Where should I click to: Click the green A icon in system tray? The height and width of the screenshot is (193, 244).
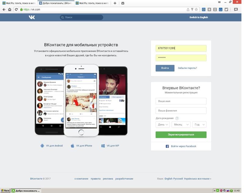tap(218, 191)
